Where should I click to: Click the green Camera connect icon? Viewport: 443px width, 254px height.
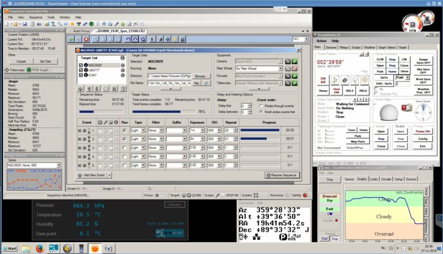point(295,61)
